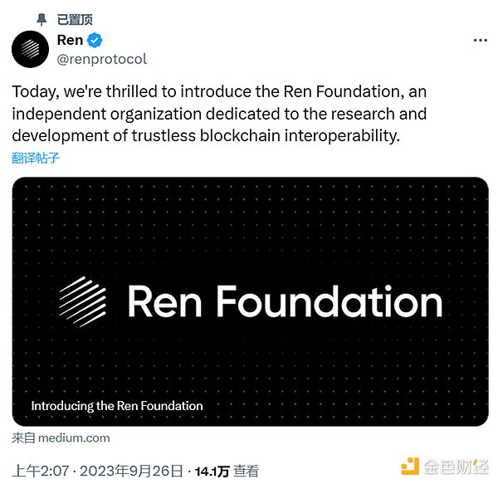Open the three-dot more options menu
The height and width of the screenshot is (484, 498).
coord(480,40)
